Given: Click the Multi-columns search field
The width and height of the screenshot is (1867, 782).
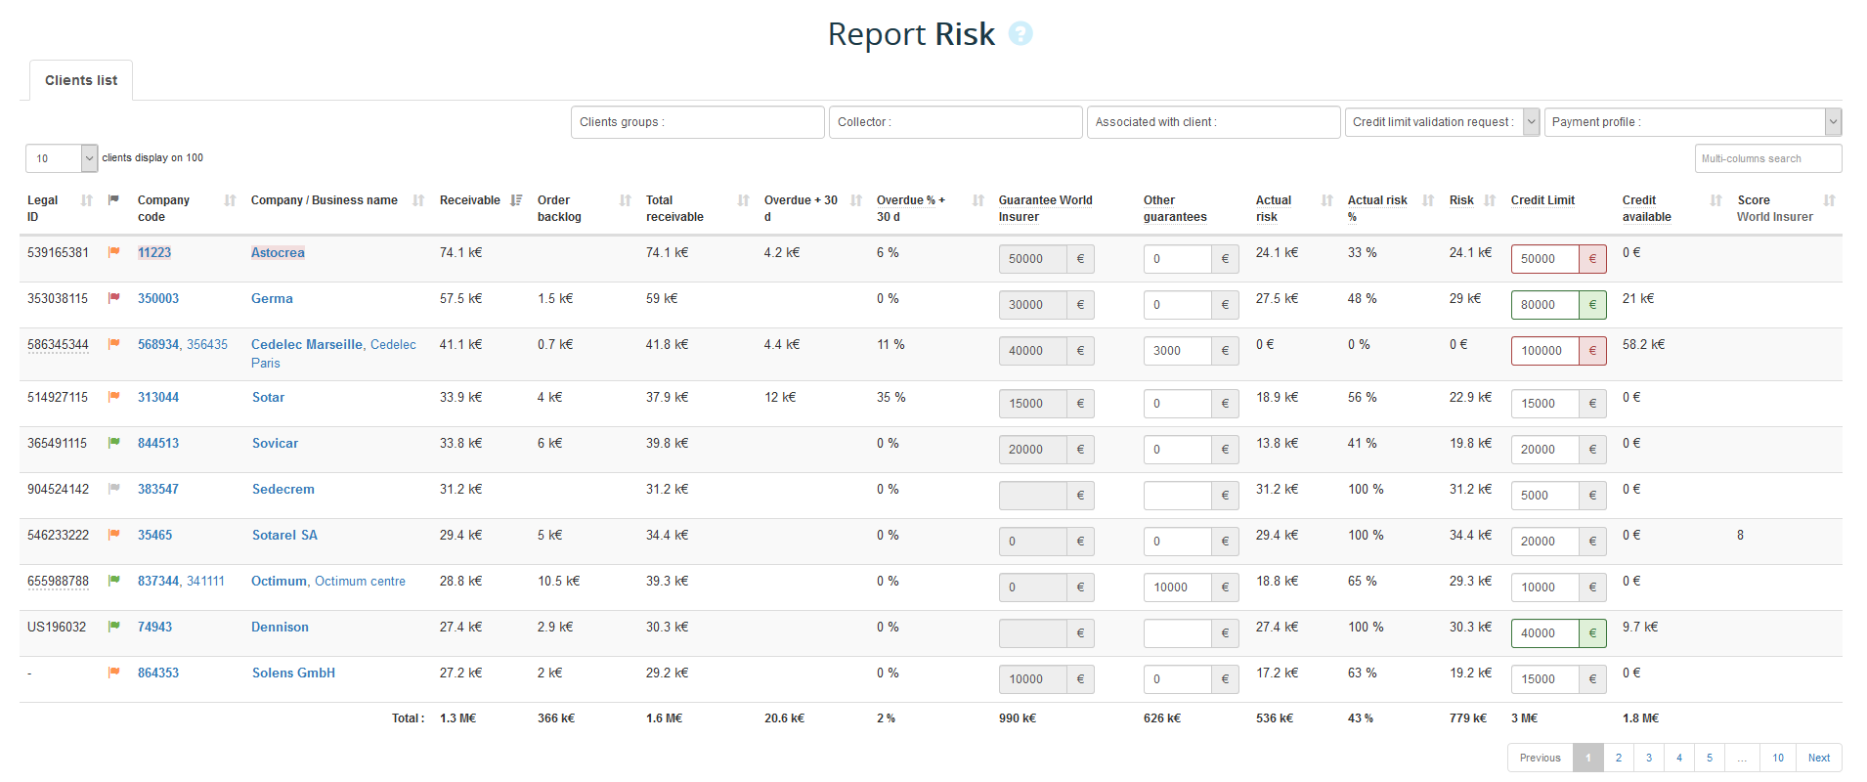Looking at the screenshot, I should (1767, 158).
